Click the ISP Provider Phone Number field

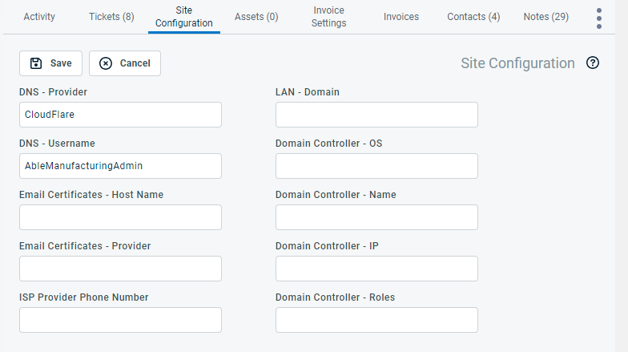120,320
